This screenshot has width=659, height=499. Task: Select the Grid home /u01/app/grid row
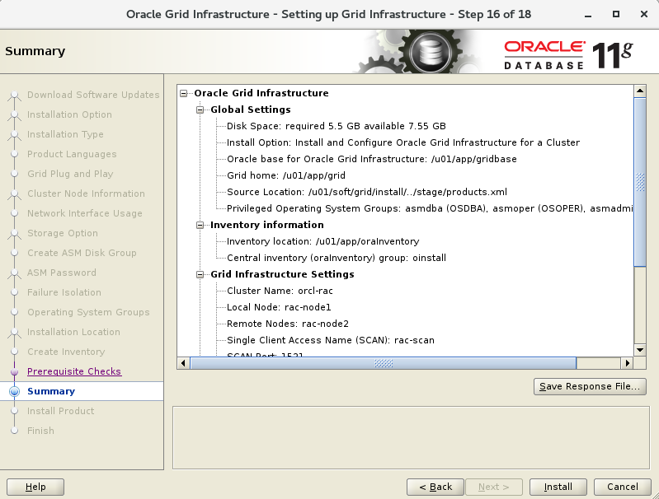286,175
